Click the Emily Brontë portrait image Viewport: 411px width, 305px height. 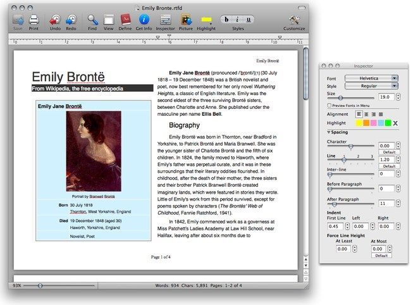point(94,151)
